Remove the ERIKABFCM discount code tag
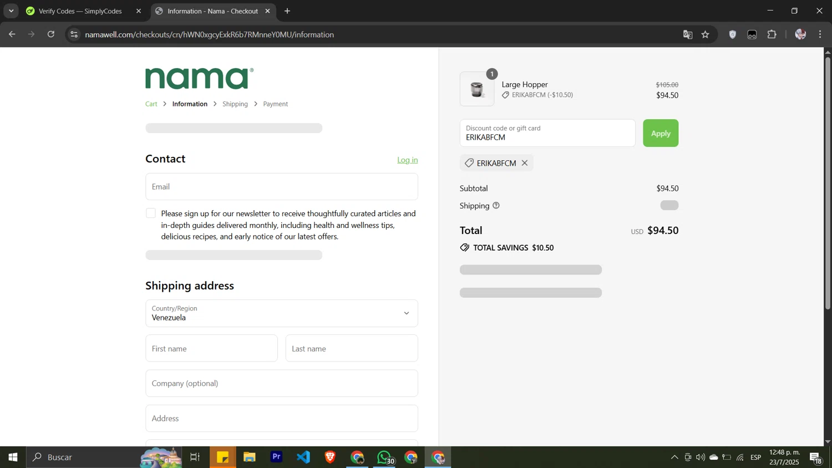Viewport: 832px width, 468px height. tap(524, 163)
